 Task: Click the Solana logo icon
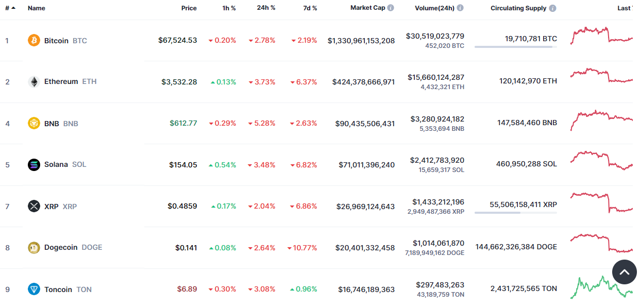tap(34, 165)
